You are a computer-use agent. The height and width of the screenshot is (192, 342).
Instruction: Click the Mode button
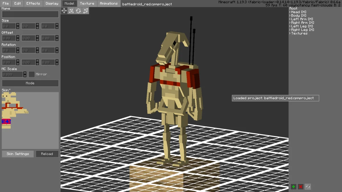click(x=30, y=83)
